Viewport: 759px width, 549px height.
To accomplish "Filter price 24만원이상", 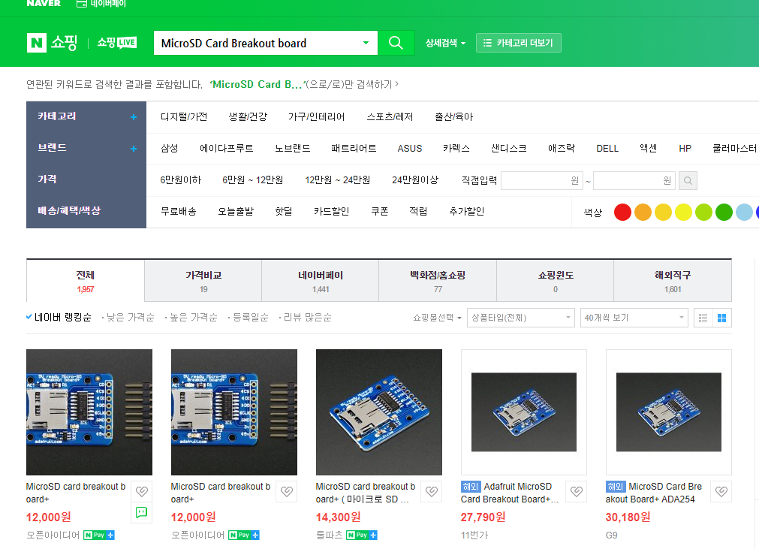I will coord(415,180).
